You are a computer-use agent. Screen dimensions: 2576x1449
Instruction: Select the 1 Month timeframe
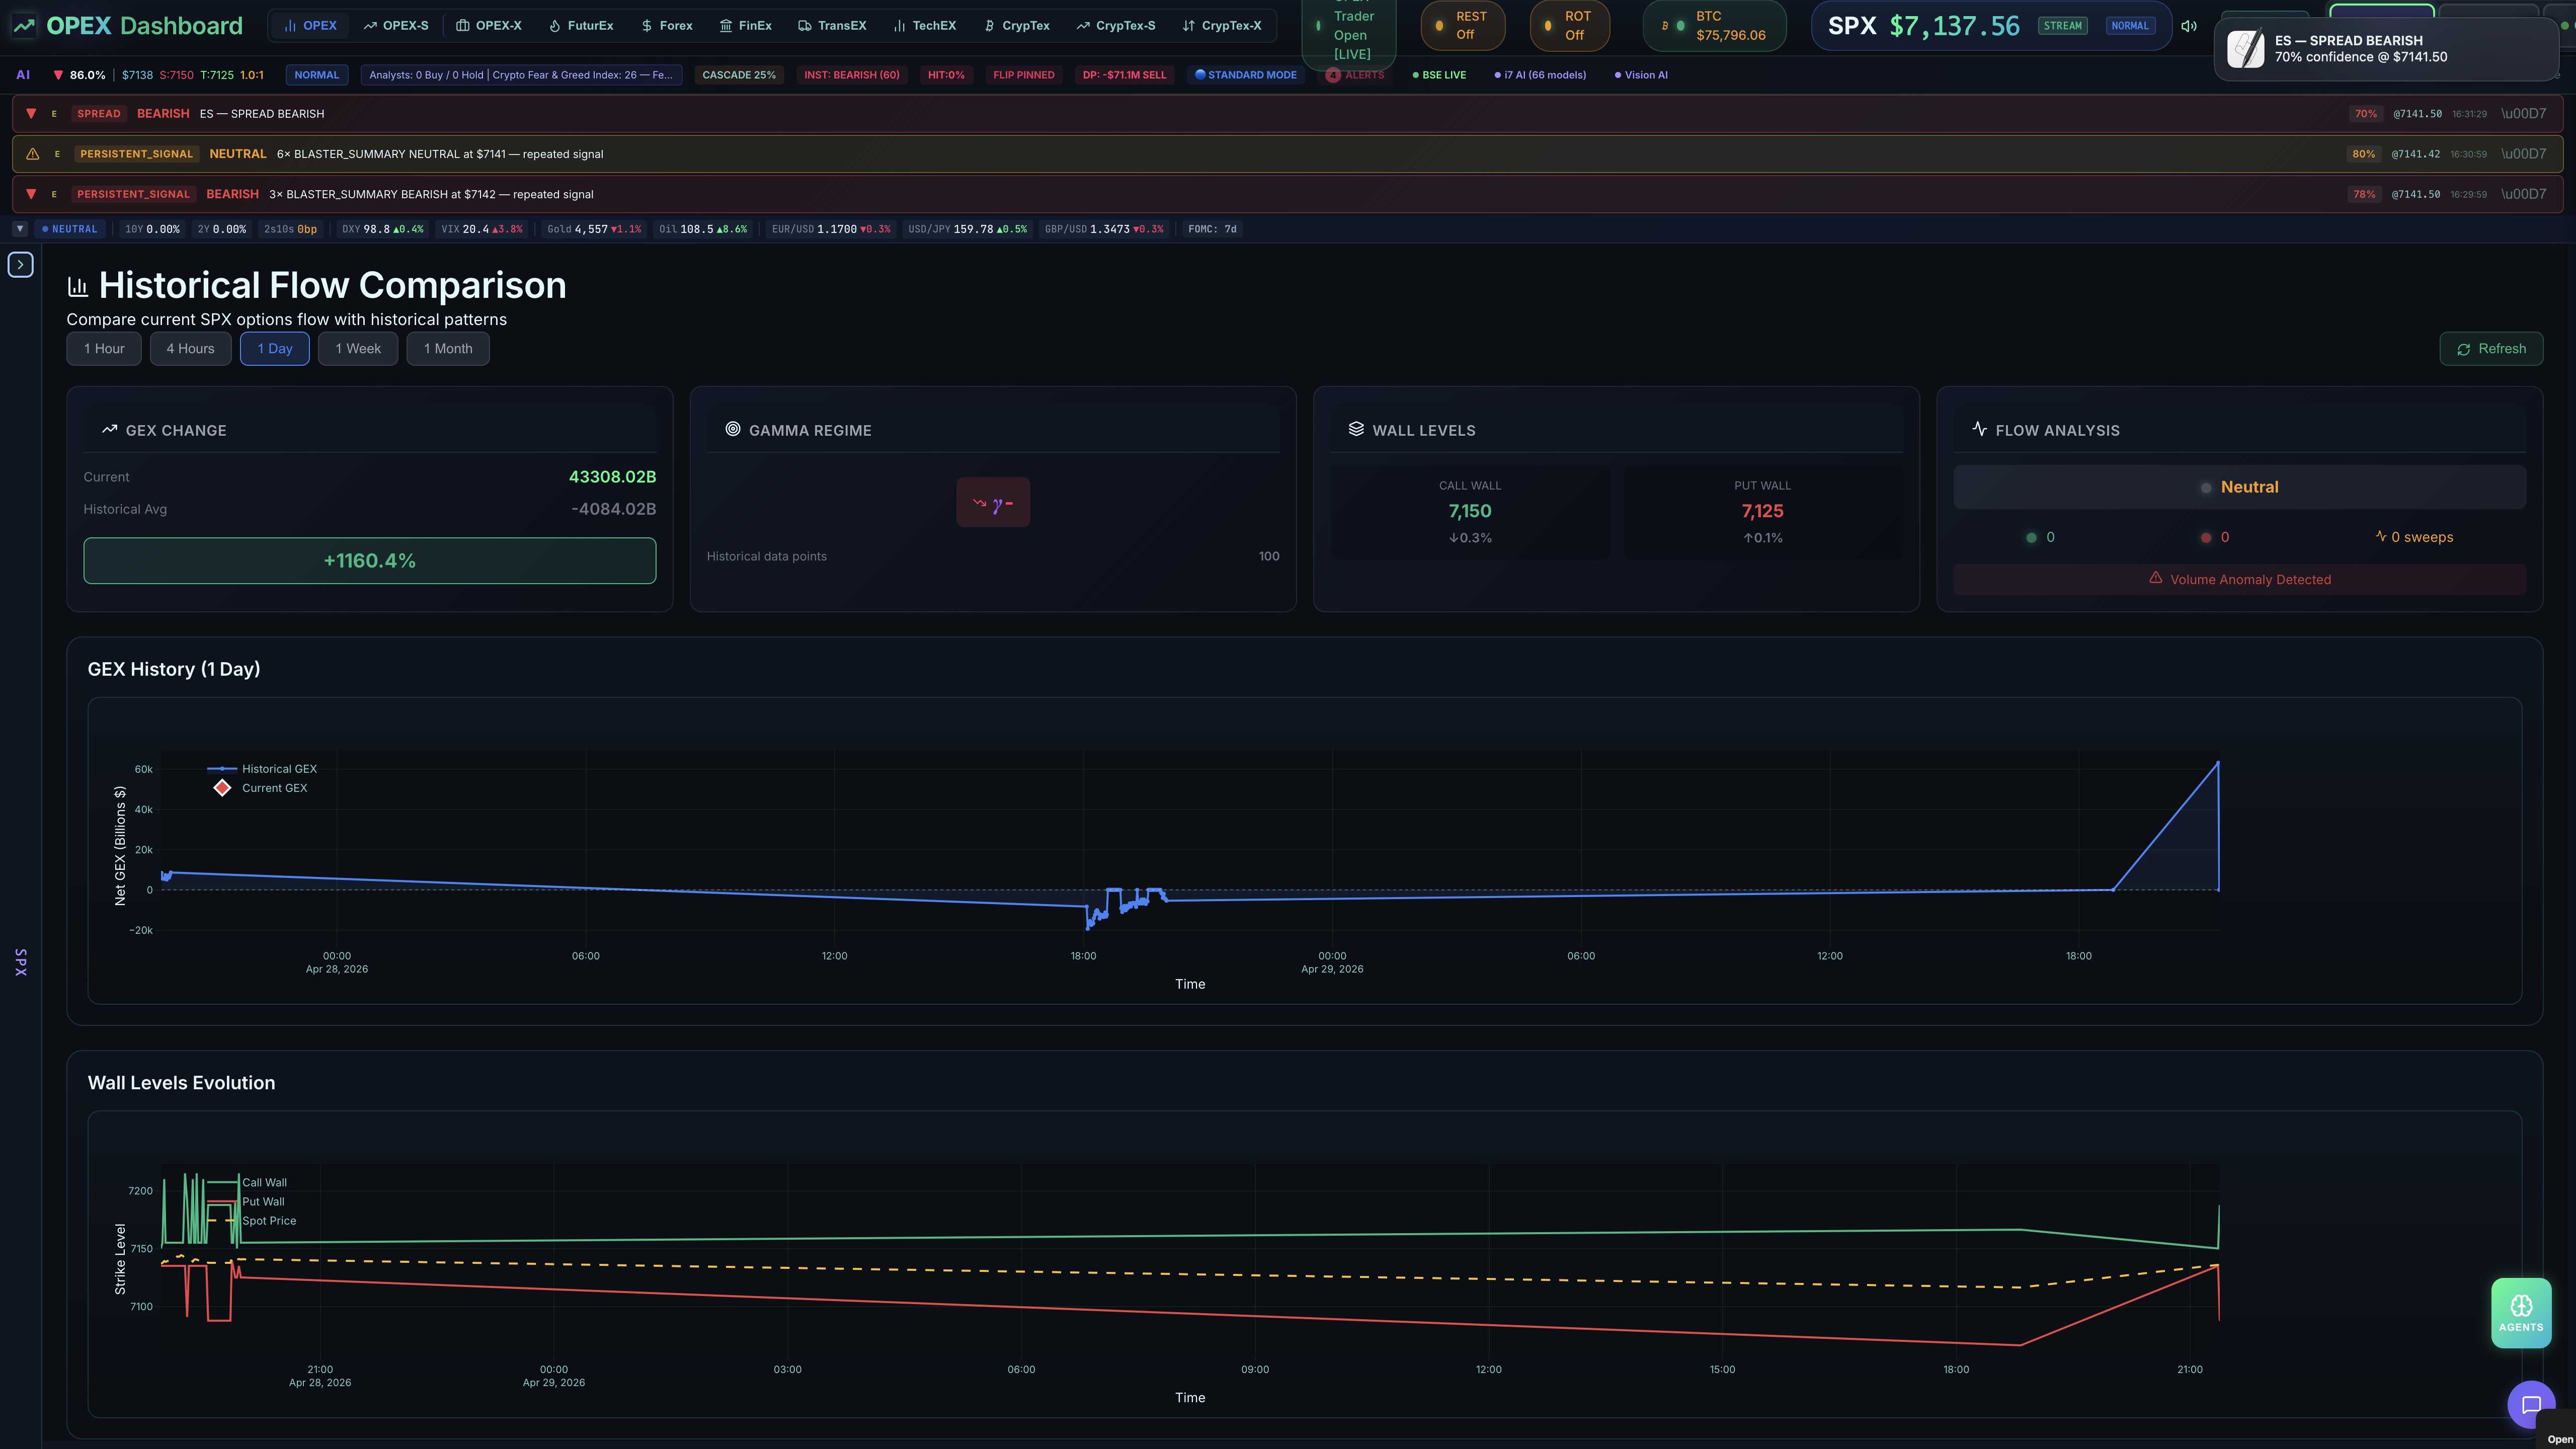click(x=448, y=349)
